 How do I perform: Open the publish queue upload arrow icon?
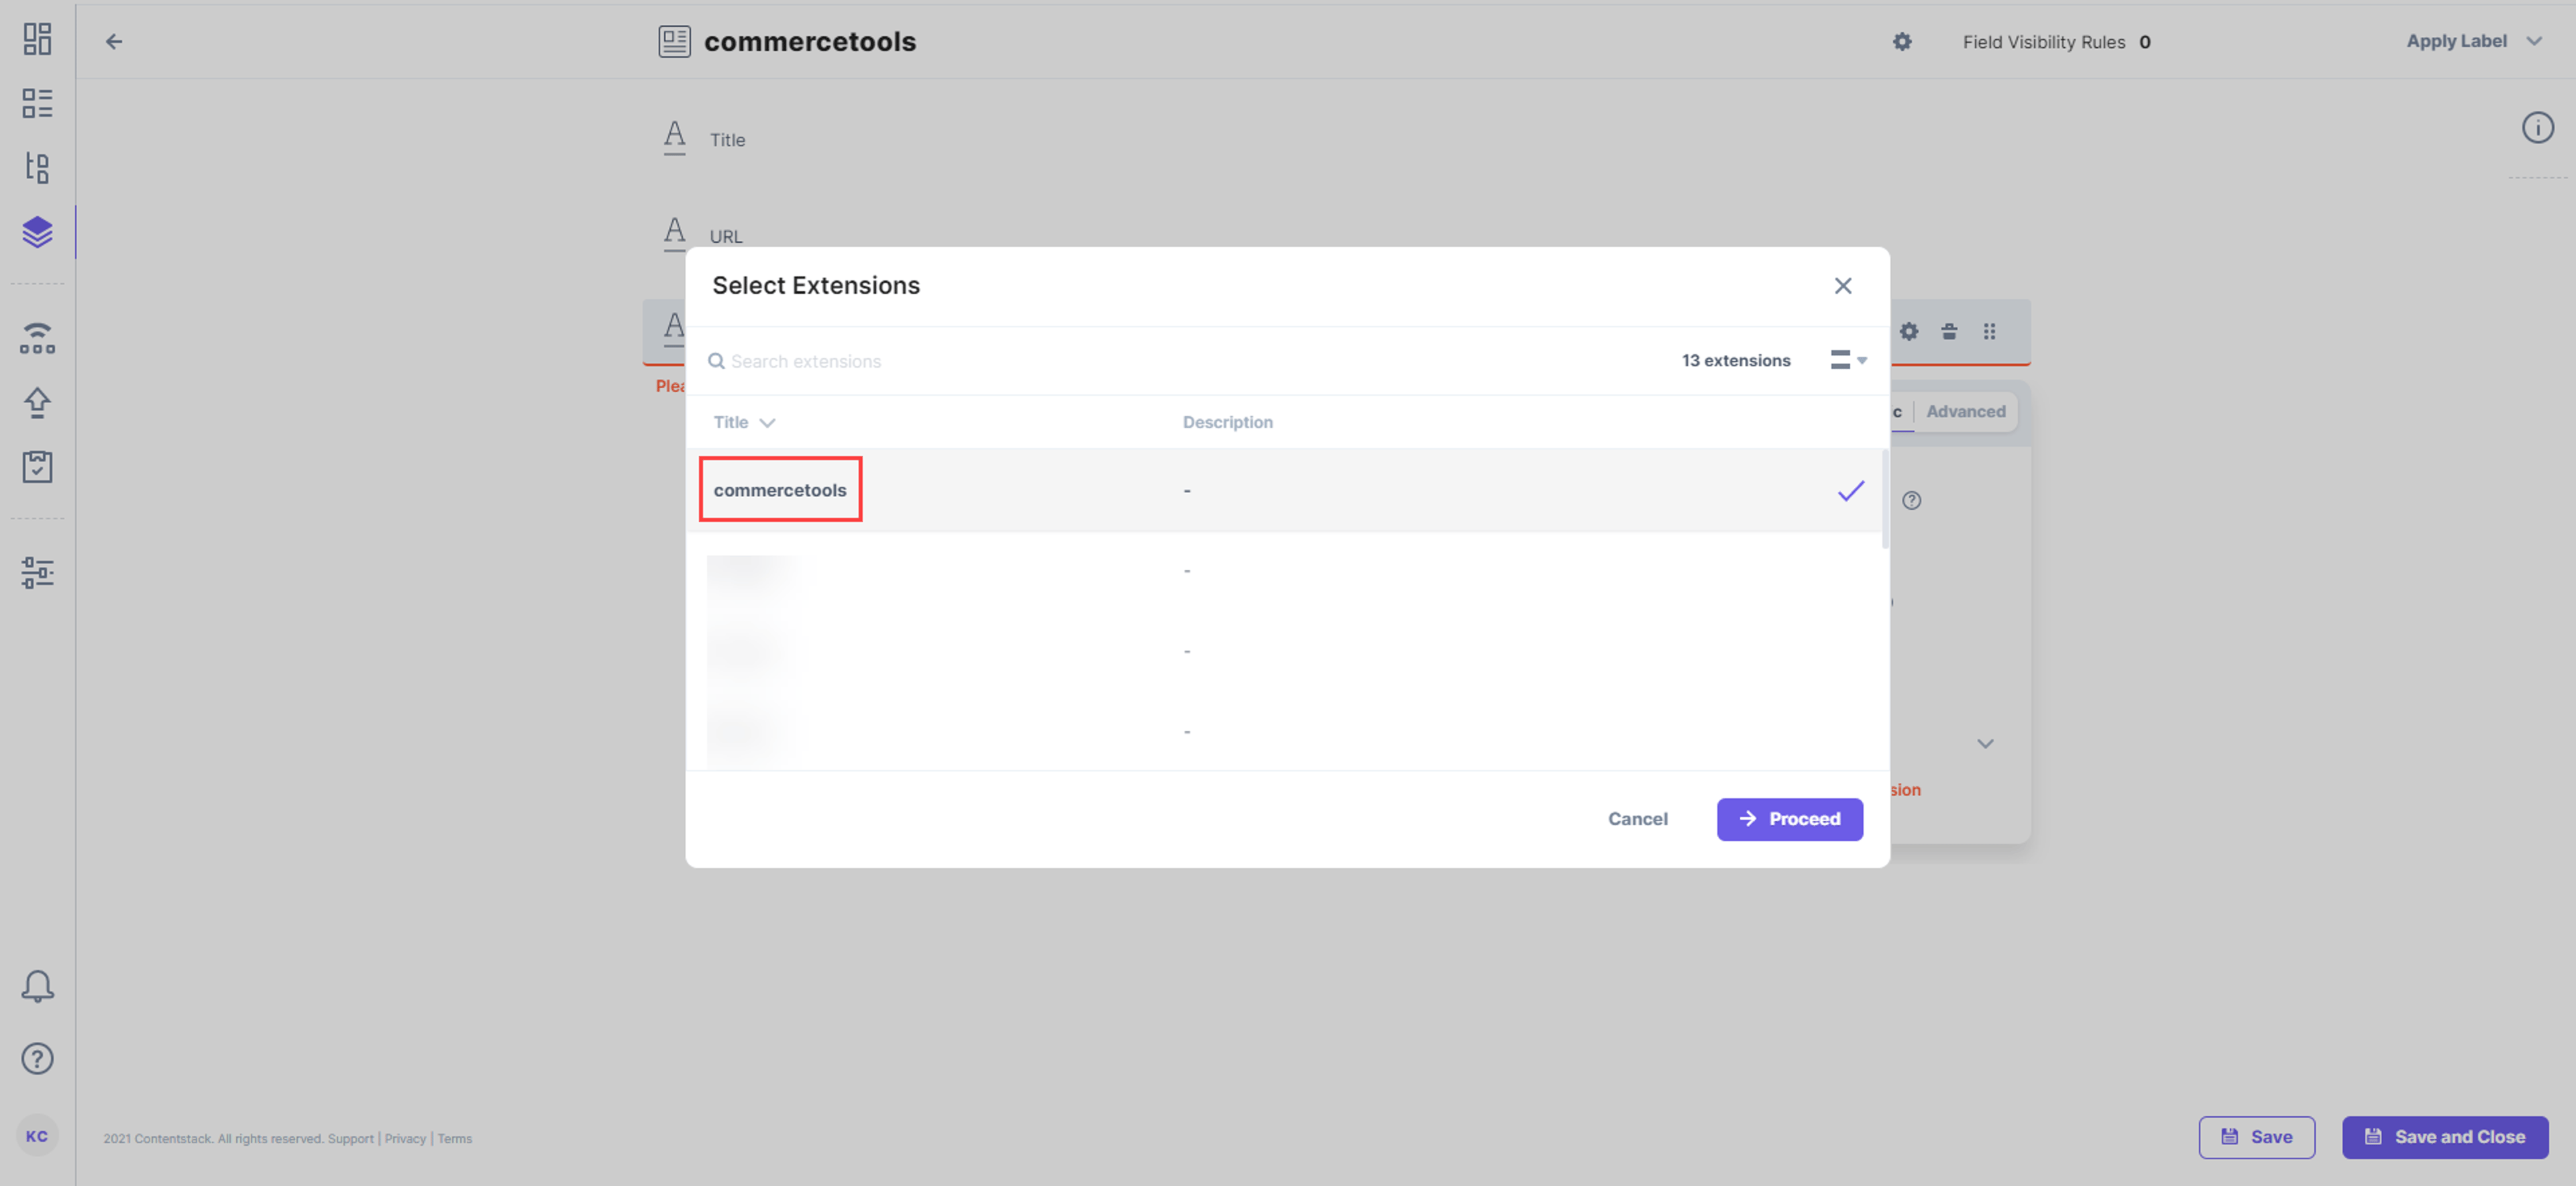pyautogui.click(x=37, y=402)
